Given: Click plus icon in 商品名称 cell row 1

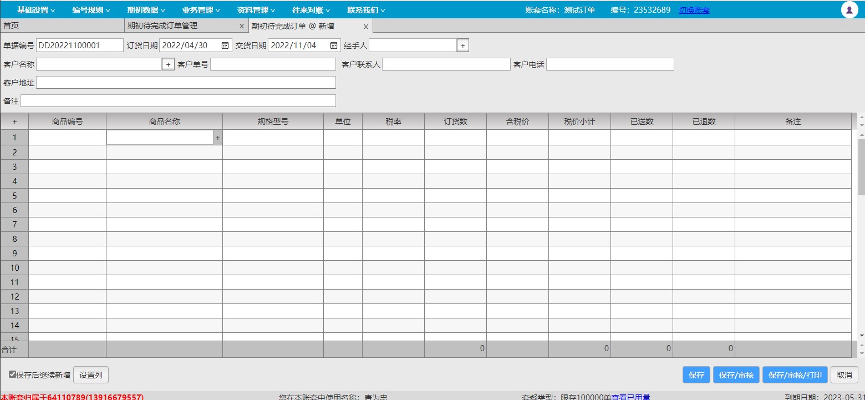Looking at the screenshot, I should coord(217,138).
